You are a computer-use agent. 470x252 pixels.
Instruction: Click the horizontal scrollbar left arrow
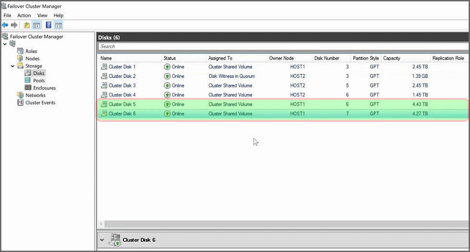click(x=101, y=224)
